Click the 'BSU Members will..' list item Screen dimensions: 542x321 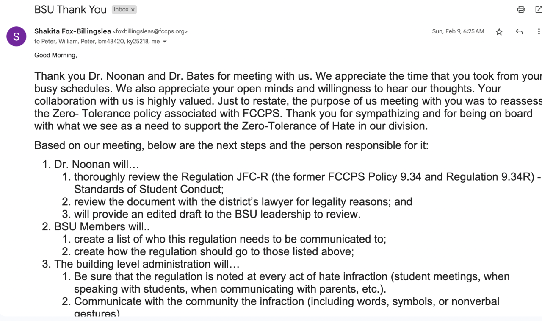point(102,226)
